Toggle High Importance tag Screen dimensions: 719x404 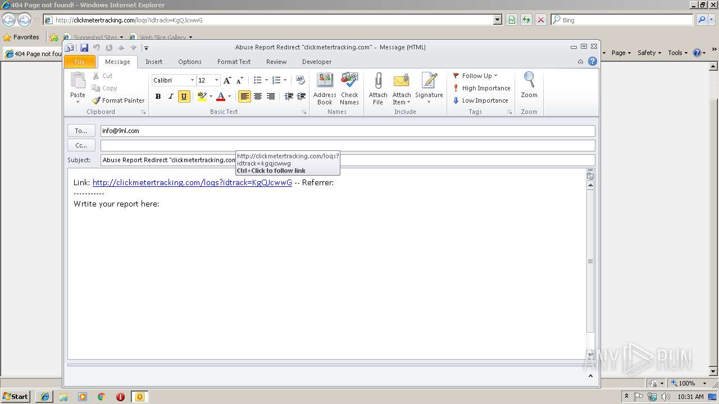pos(481,88)
